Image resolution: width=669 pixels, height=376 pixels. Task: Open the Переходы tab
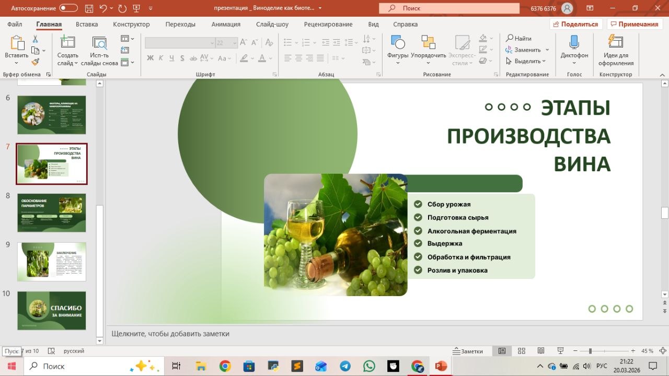point(180,24)
